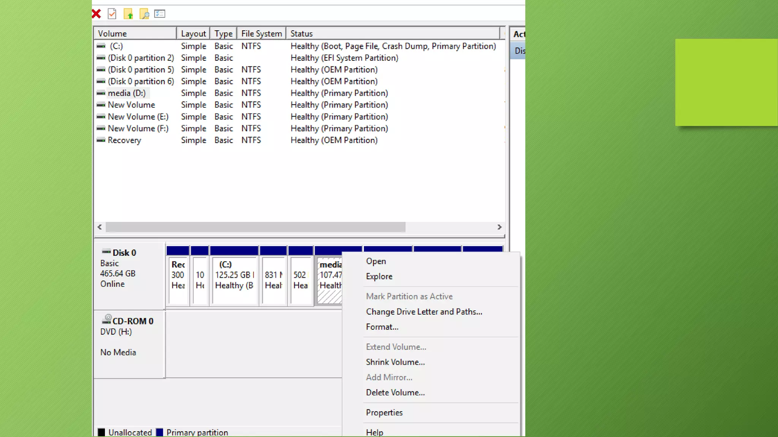The image size is (778, 437).
Task: Sort by the File System column header
Action: pyautogui.click(x=261, y=33)
